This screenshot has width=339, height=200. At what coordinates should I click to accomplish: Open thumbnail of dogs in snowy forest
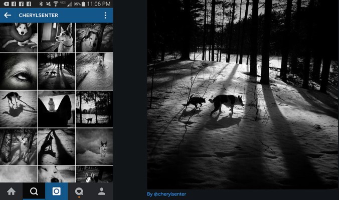tap(56, 71)
